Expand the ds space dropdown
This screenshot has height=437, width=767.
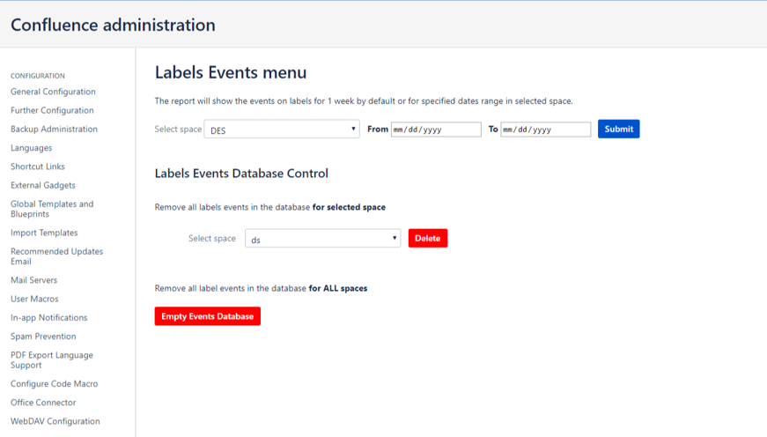322,239
